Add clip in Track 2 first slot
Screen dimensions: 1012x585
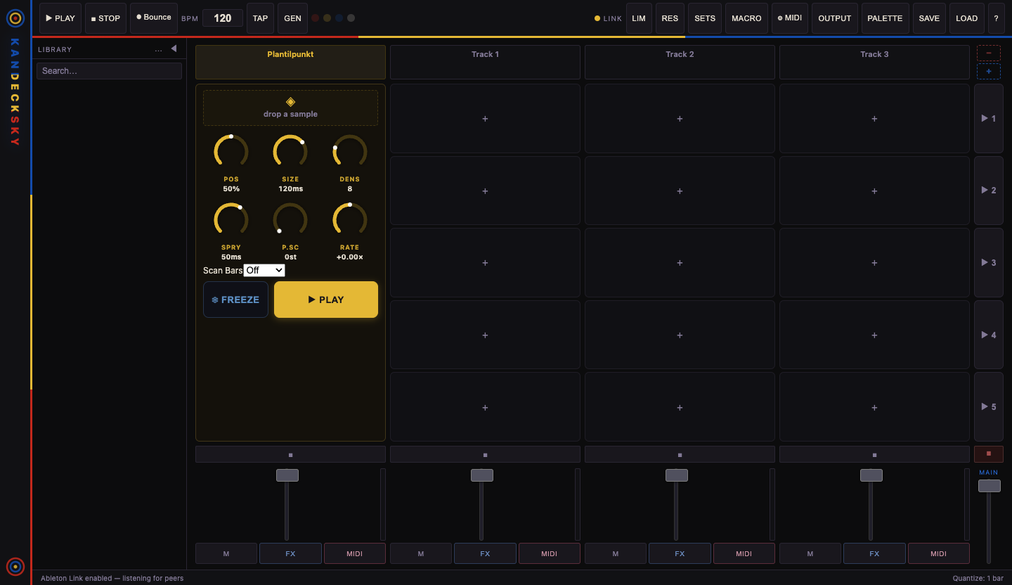click(x=680, y=119)
